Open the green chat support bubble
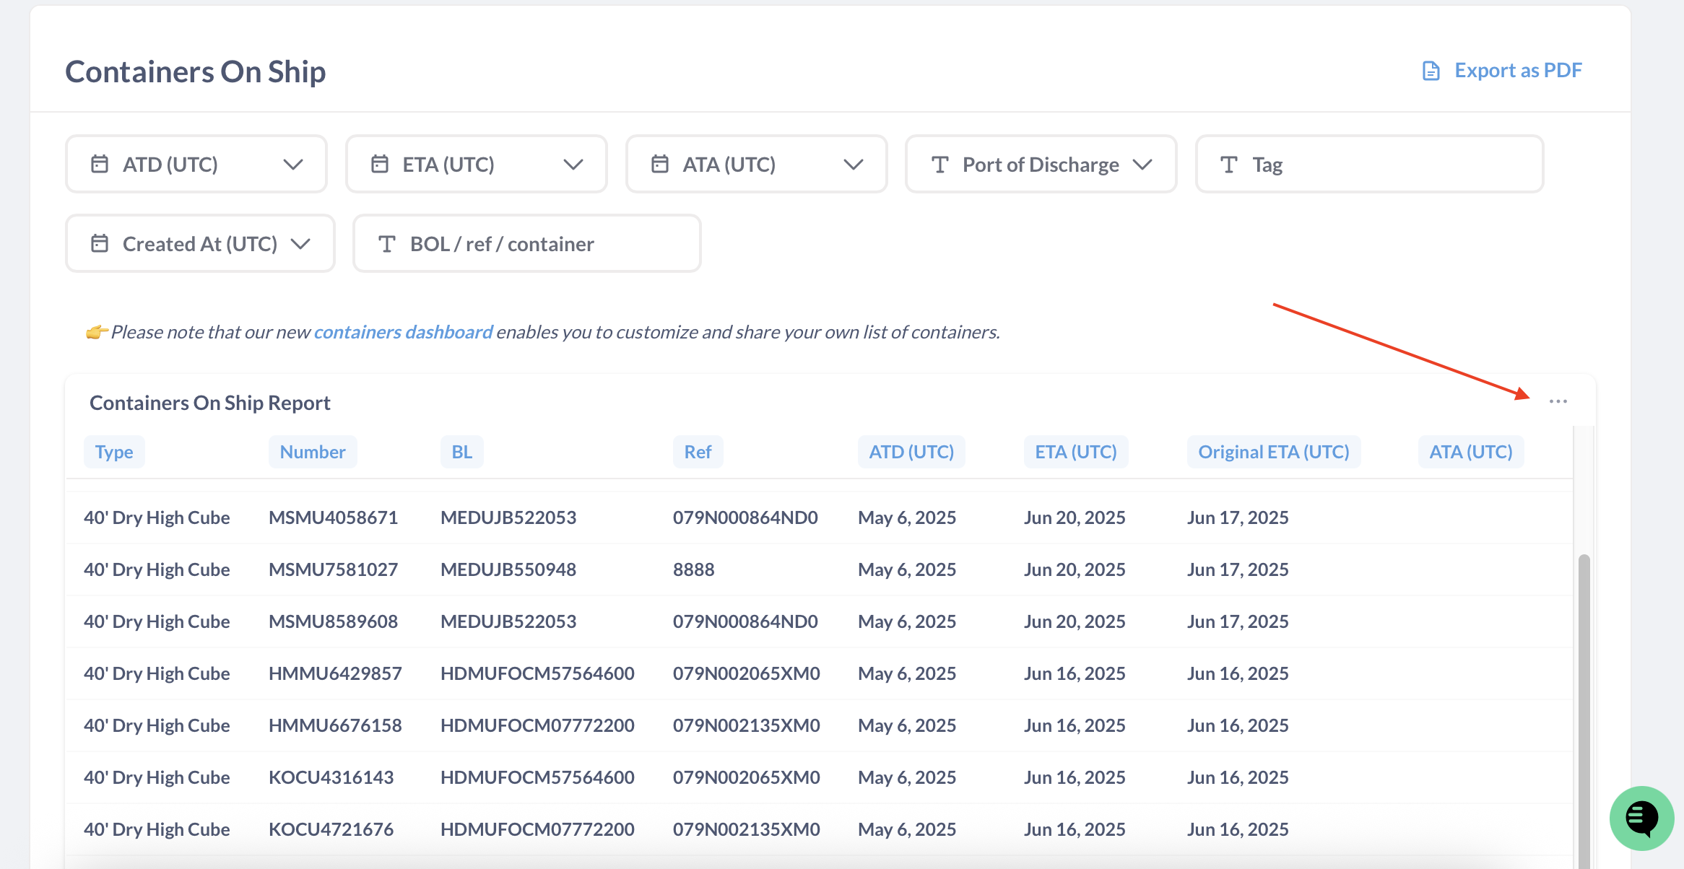 tap(1641, 818)
